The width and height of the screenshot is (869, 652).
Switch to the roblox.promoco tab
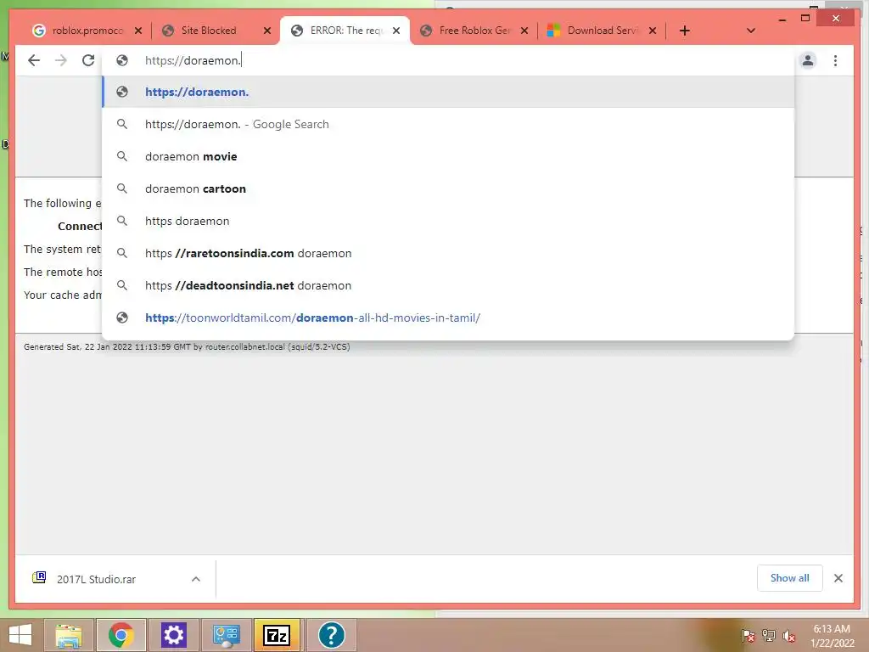(86, 31)
